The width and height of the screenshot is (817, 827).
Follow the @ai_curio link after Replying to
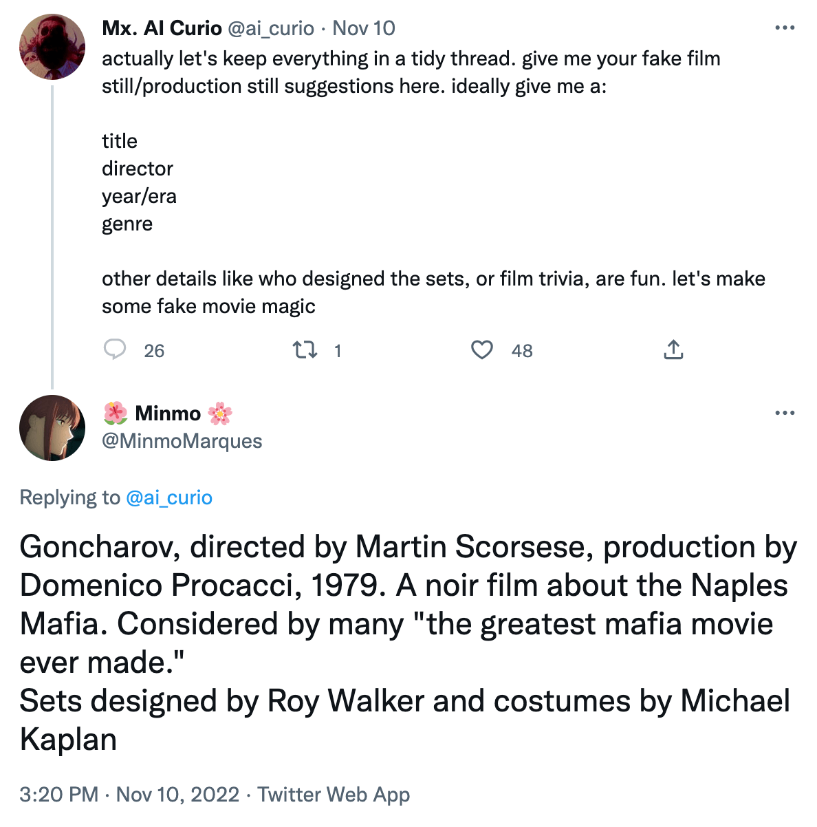(169, 497)
